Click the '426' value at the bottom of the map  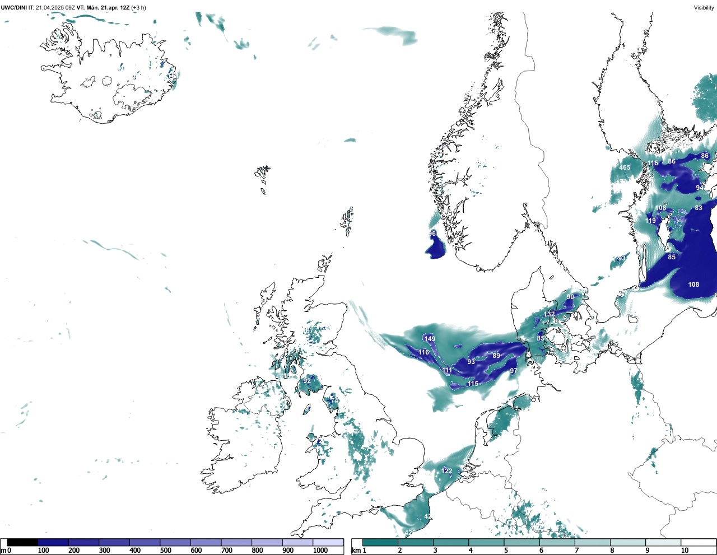410,533
